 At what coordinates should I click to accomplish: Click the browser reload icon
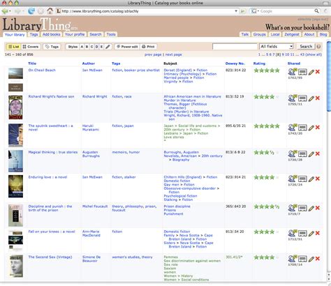[31, 11]
